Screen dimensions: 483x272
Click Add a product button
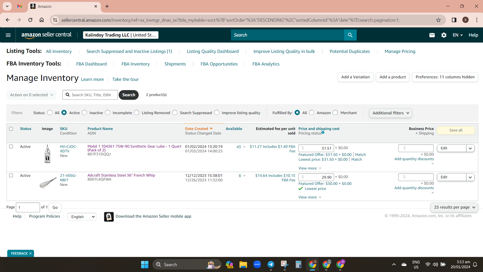pyautogui.click(x=393, y=77)
